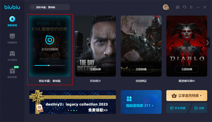Open 我的游戏 lightning icon tab
Screen dimensions: 212x122
click(12, 21)
